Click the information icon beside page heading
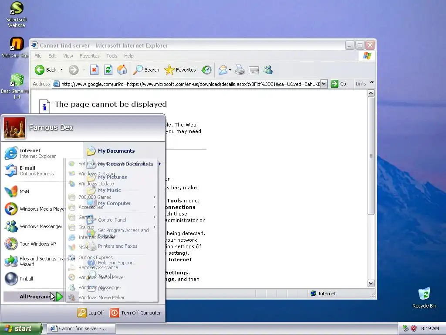The image size is (446, 335). pyautogui.click(x=44, y=106)
